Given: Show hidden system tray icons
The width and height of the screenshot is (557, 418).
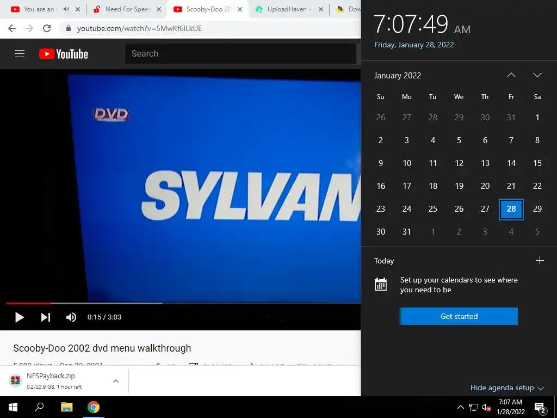Looking at the screenshot, I should [460, 407].
